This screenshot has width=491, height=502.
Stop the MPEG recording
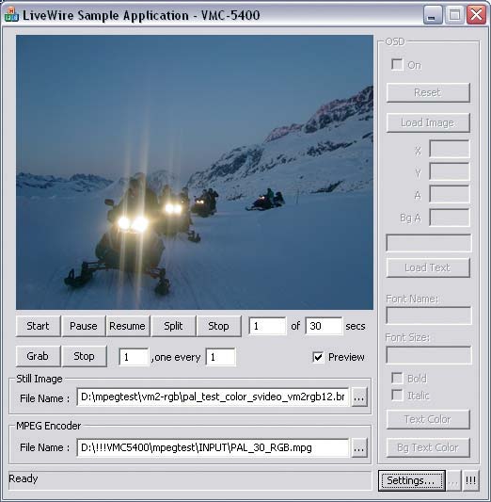coord(218,326)
